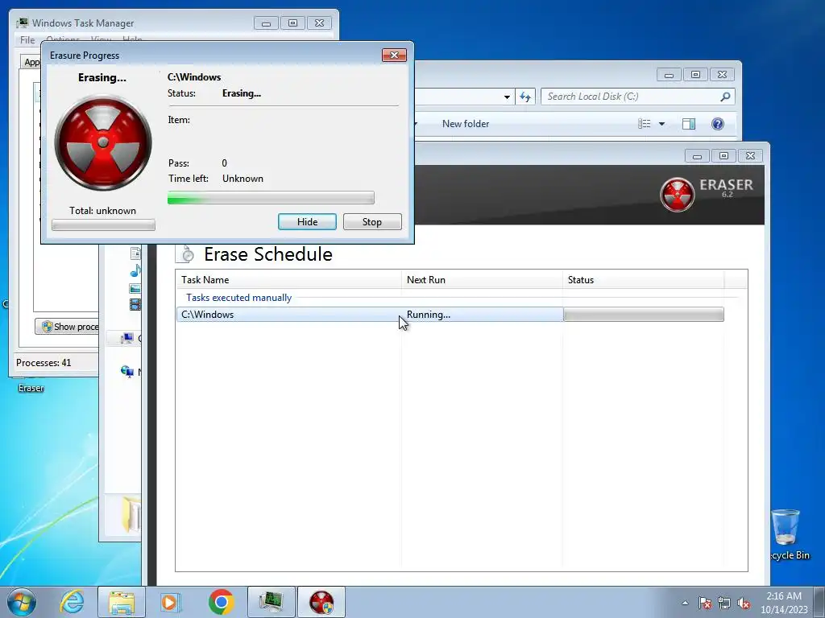Minimize the Eraser main window
The image size is (825, 618).
tap(697, 156)
